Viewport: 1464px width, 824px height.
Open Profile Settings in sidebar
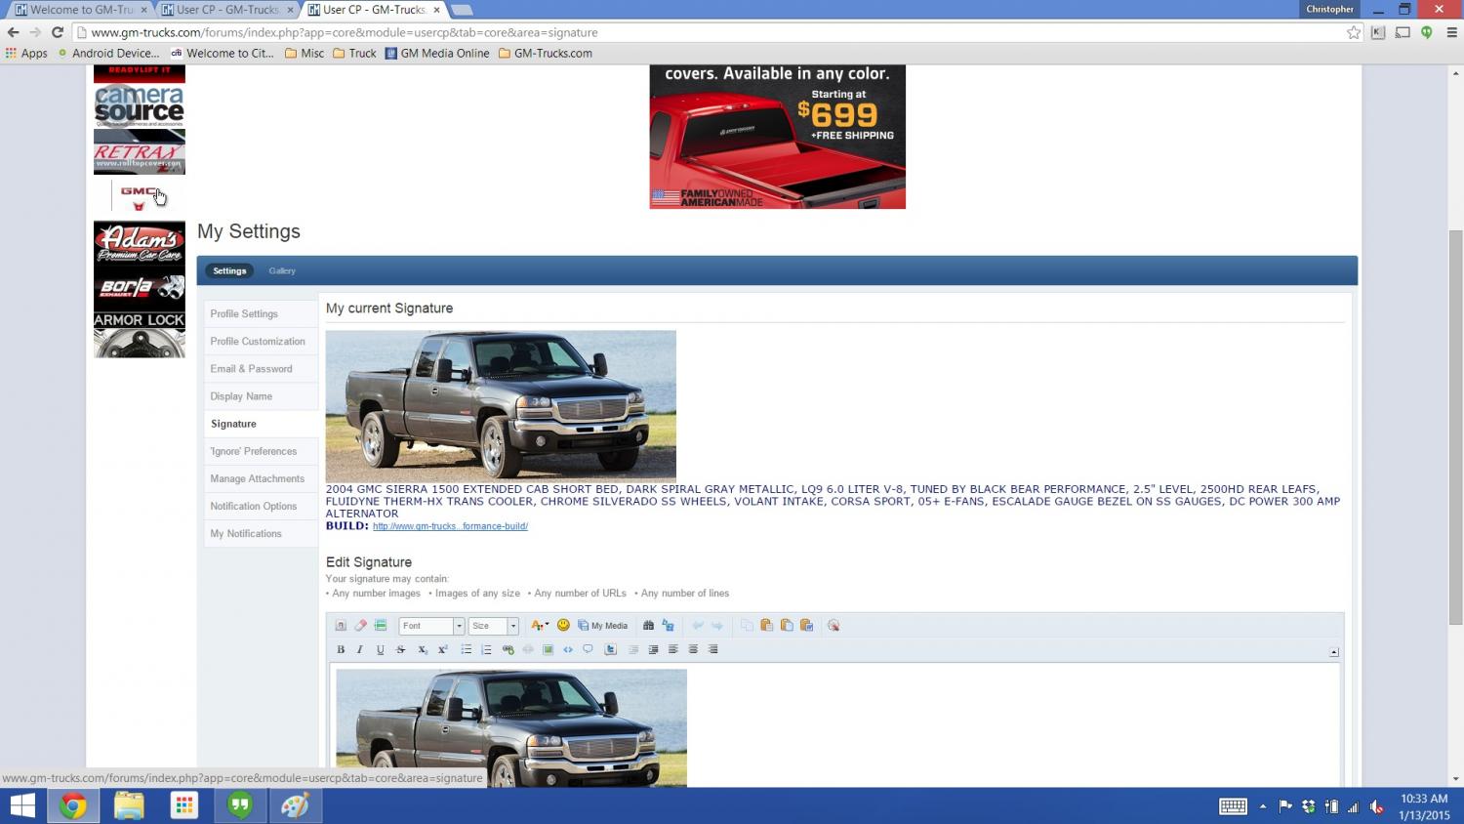(x=244, y=314)
